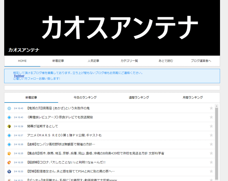Open article 【速報】センバツ高校野球は無観客
Screen dimensions: 228x181
coord(61,144)
